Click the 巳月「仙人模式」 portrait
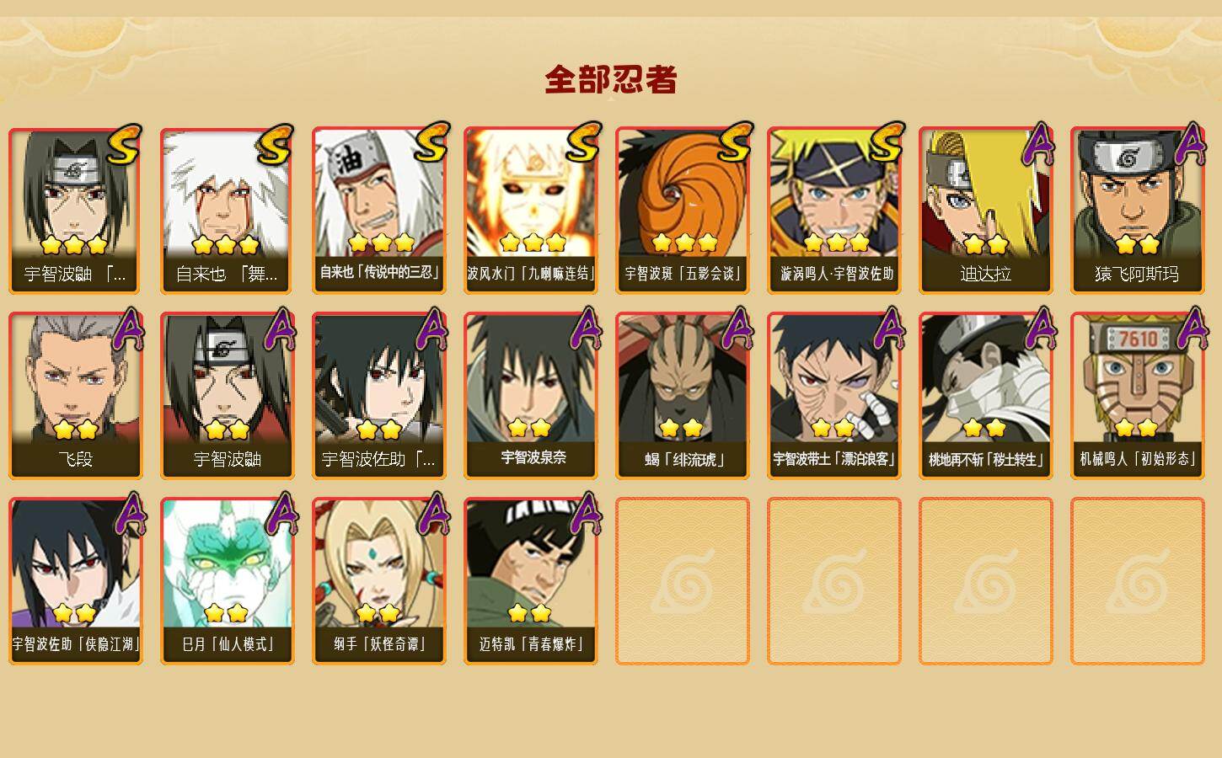 pos(228,563)
